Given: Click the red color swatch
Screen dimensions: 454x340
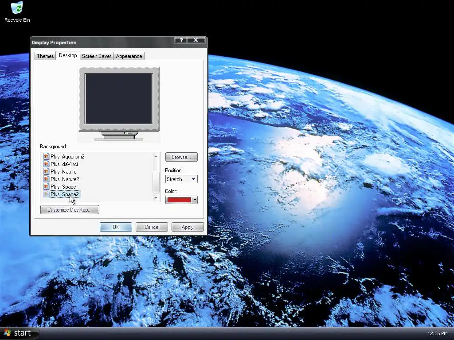Looking at the screenshot, I should [x=179, y=200].
